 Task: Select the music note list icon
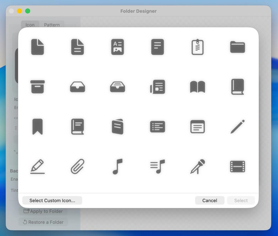tap(157, 166)
